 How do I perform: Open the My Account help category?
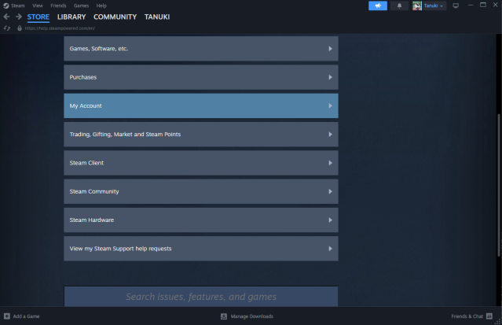pyautogui.click(x=201, y=105)
